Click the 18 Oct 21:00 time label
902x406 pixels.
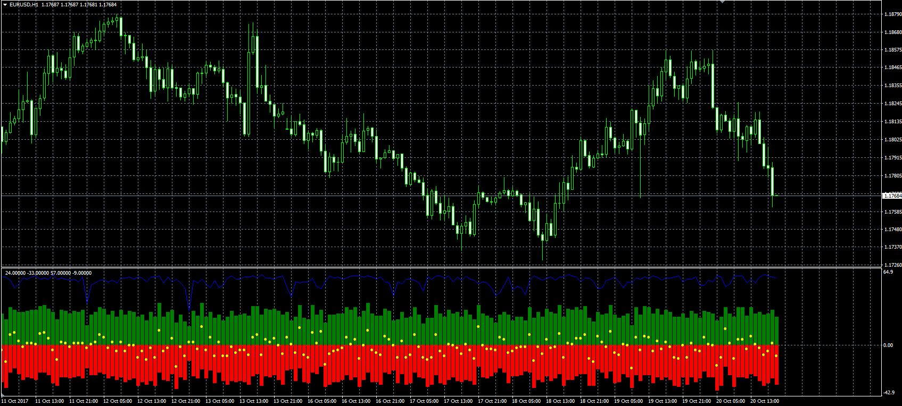pyautogui.click(x=594, y=401)
